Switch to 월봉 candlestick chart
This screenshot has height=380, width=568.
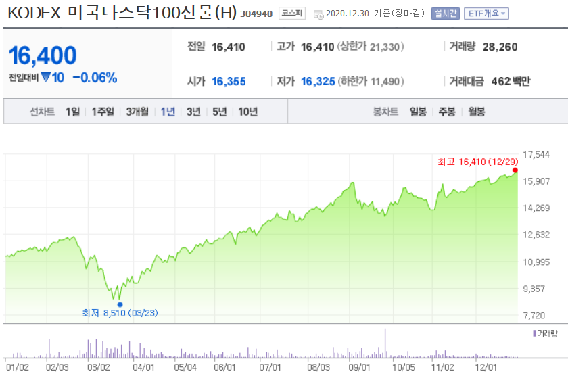pos(476,112)
